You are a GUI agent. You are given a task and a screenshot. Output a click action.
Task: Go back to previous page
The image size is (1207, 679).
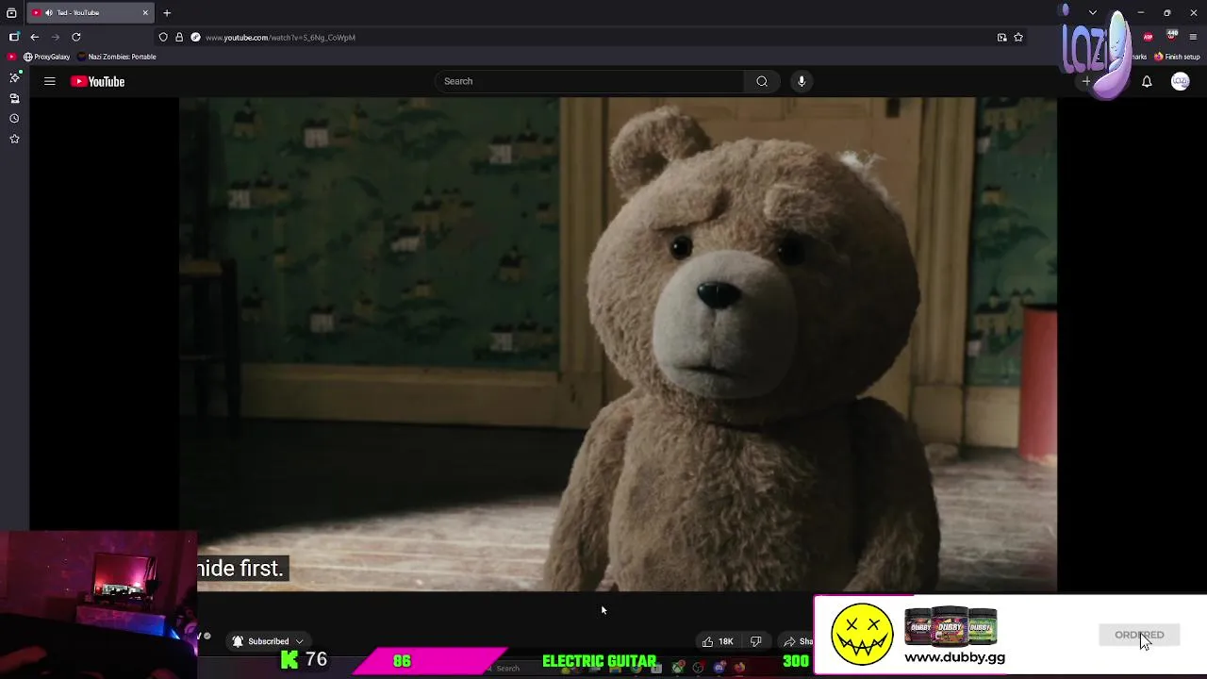tap(35, 37)
